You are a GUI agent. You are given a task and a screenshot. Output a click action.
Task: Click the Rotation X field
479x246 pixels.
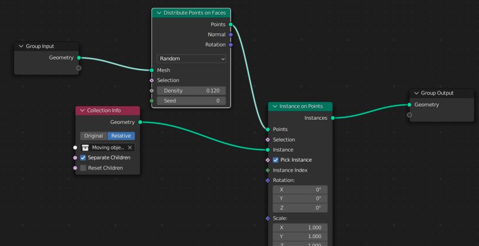301,190
